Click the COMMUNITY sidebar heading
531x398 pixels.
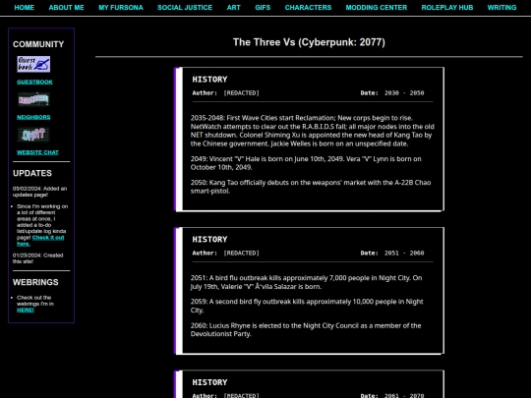pos(38,44)
